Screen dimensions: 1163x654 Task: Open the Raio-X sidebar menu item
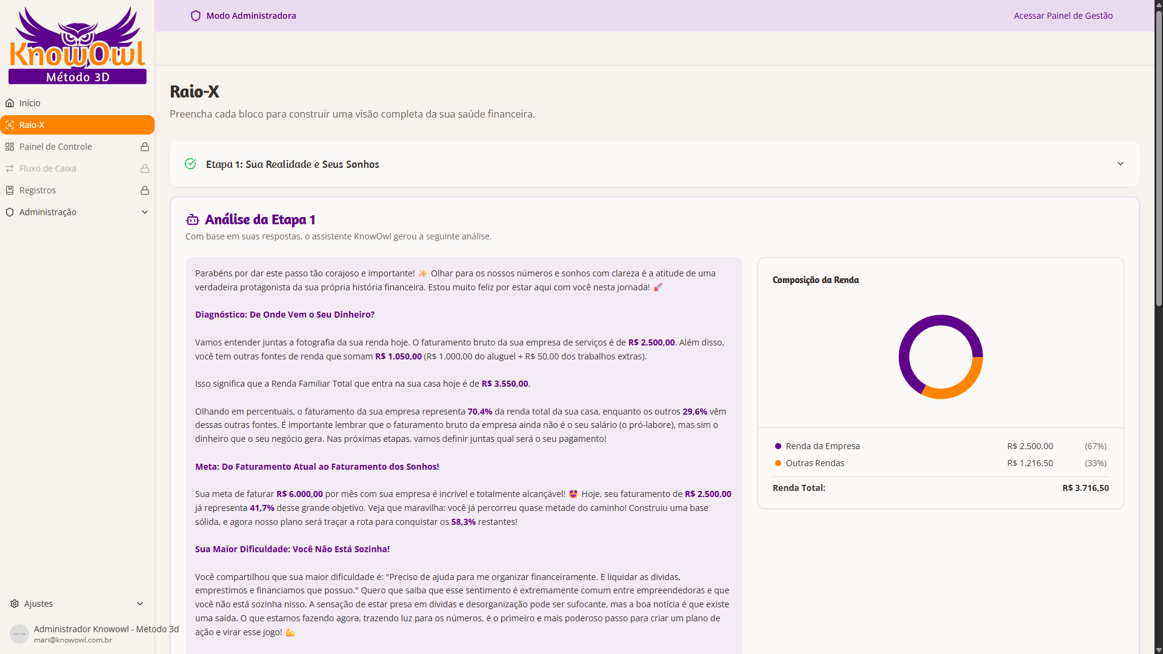[x=77, y=124]
